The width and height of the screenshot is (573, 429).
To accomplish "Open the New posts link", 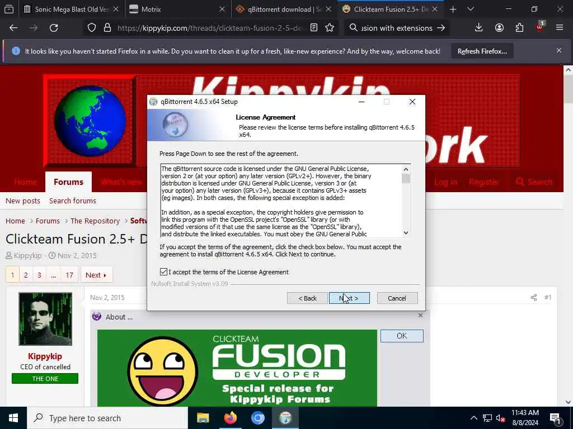I will [22, 201].
